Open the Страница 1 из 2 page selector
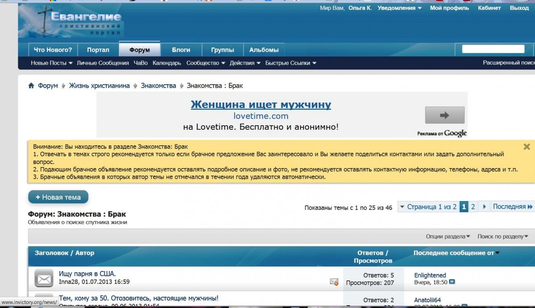Screen dimensions: 535x308 428,207
